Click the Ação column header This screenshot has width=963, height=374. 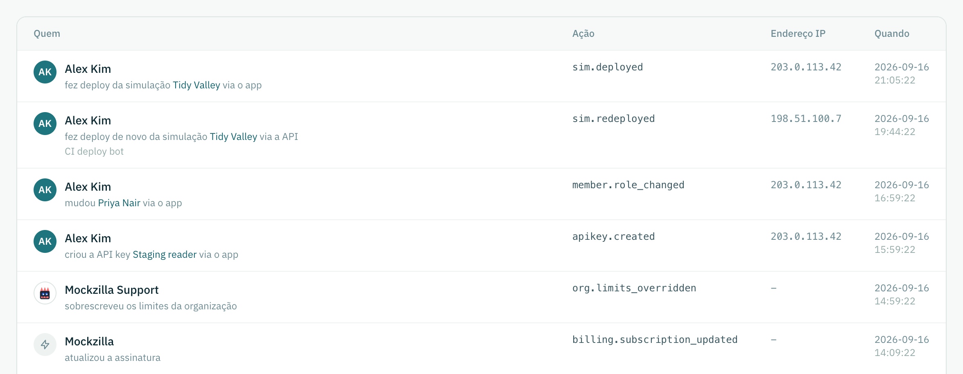(x=583, y=34)
